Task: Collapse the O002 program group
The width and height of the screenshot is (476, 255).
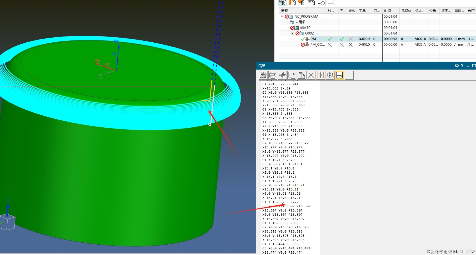Action: pyautogui.click(x=292, y=33)
